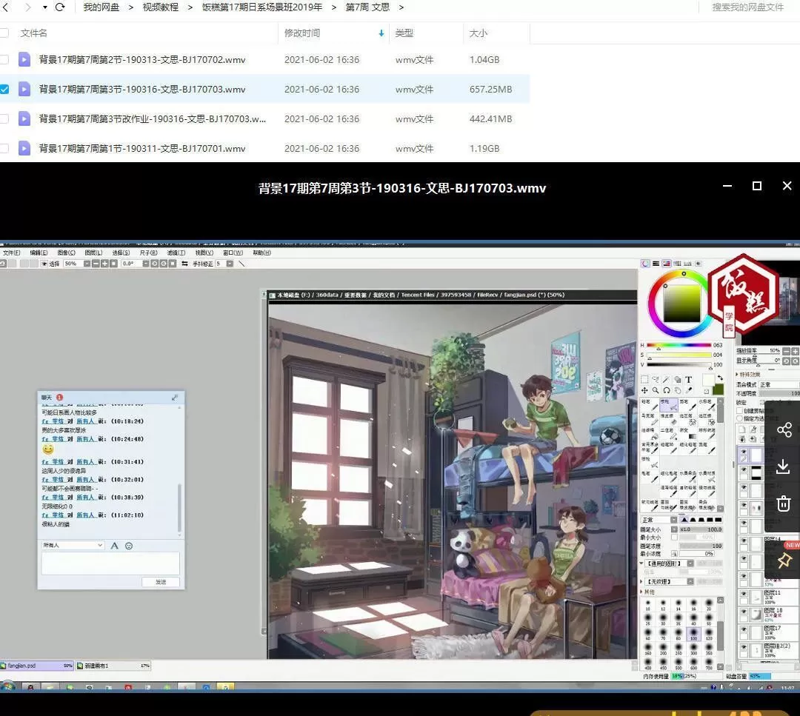
Task: Click the download icon on the video overlay
Action: [783, 466]
